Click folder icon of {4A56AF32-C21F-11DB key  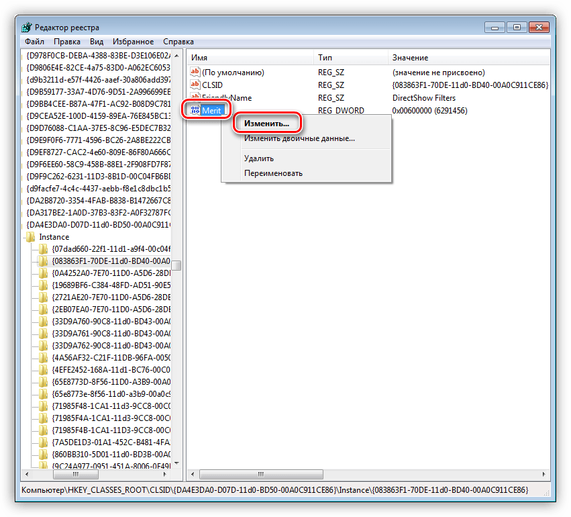(44, 358)
